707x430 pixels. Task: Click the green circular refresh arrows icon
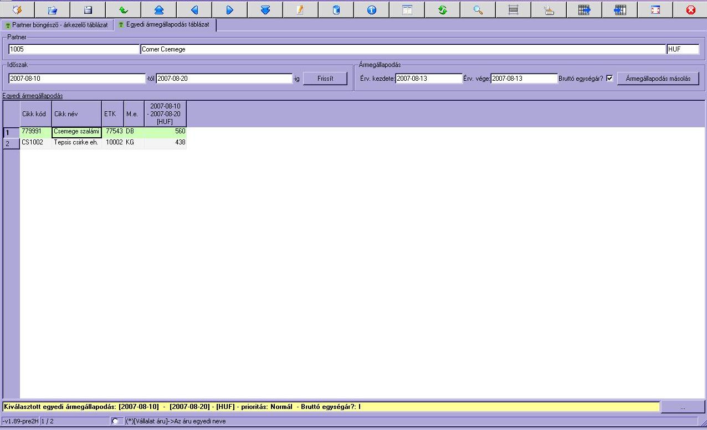(442, 10)
